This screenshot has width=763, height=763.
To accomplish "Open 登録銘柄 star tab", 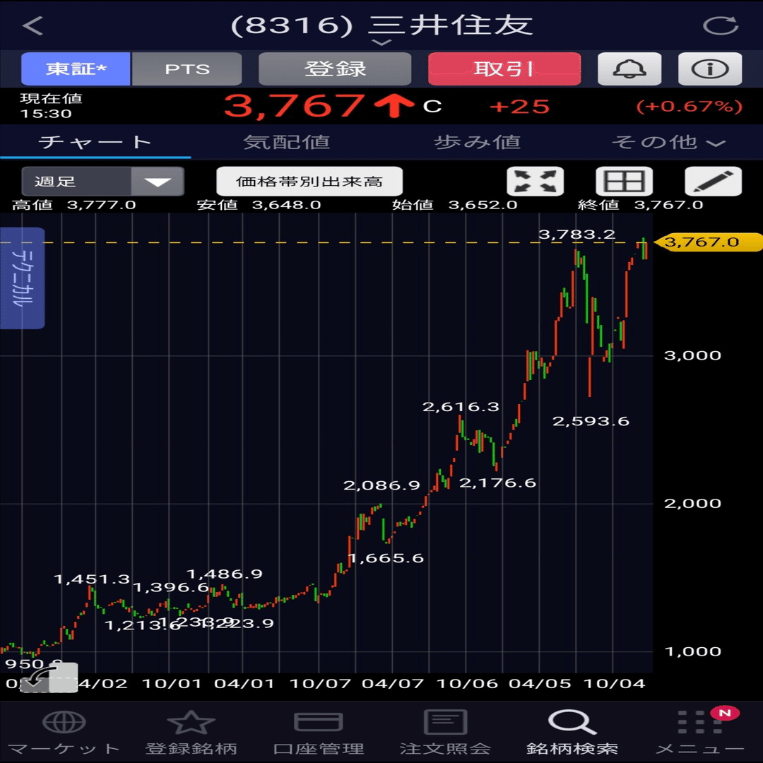I will coord(191,733).
